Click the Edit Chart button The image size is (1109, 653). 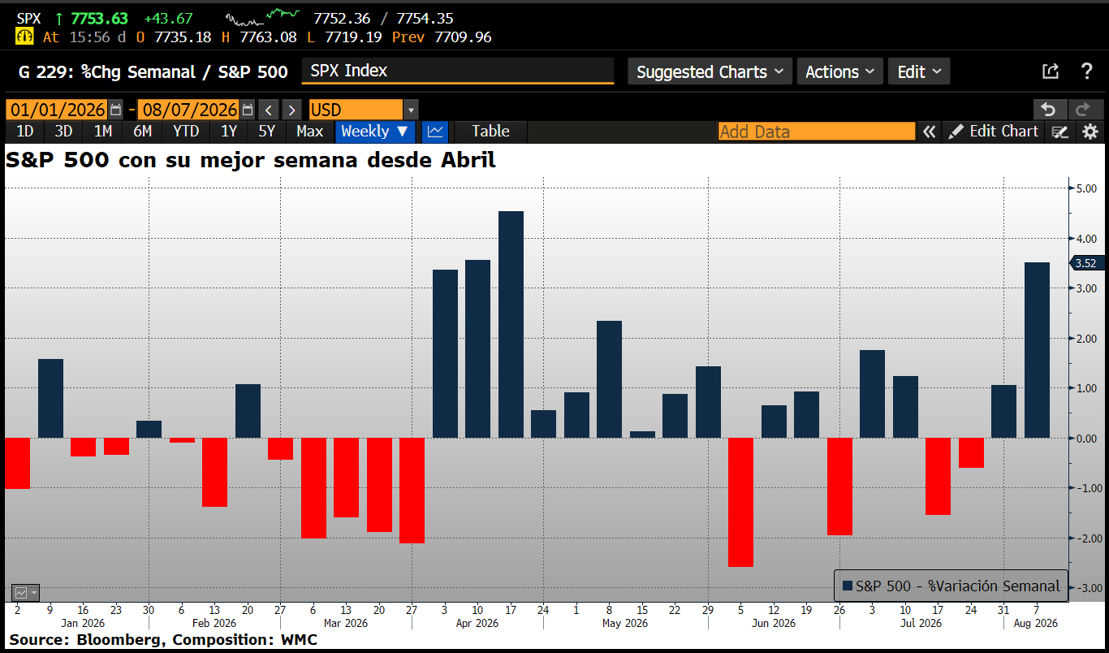pyautogui.click(x=994, y=132)
